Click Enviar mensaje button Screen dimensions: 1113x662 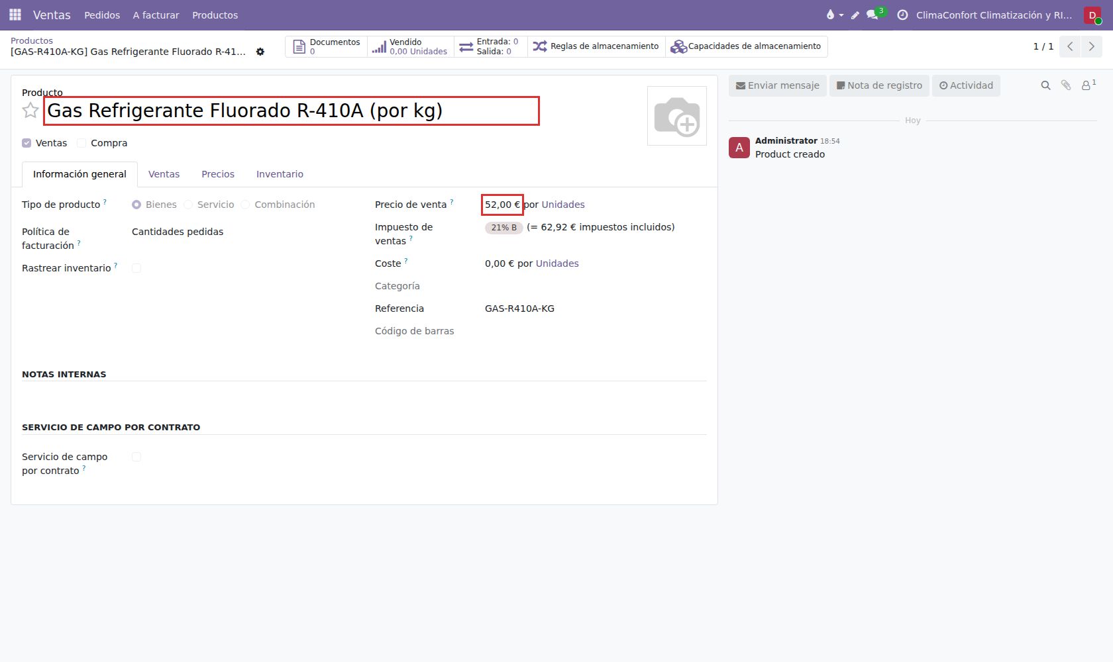pyautogui.click(x=778, y=85)
